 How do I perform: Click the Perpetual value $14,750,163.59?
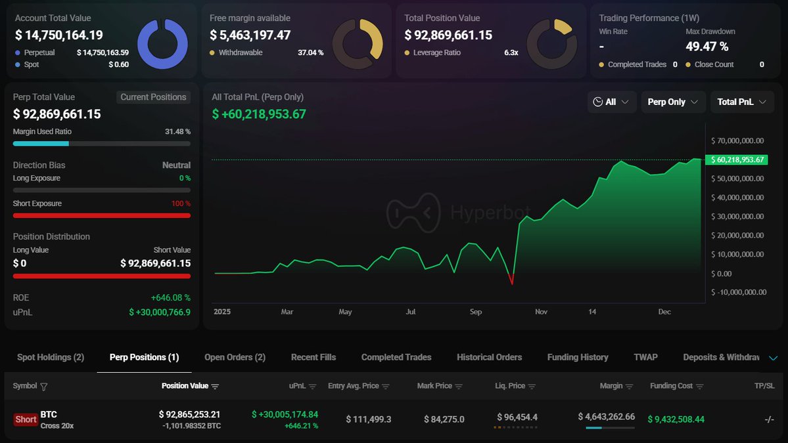pyautogui.click(x=103, y=53)
